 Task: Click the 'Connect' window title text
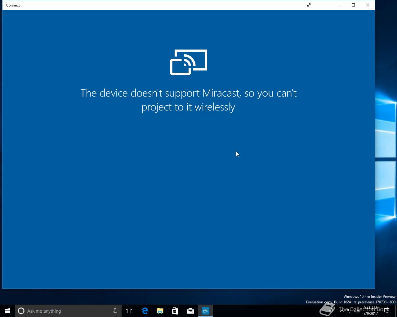pos(13,5)
